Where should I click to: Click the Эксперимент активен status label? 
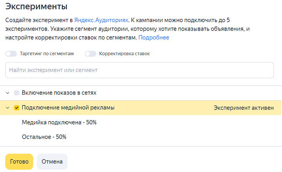[244, 108]
